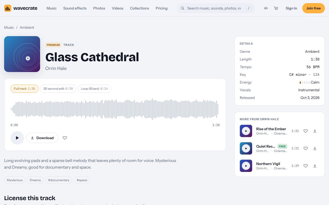Download the Glass Cathedral track
This screenshot has height=205, width=329.
[x=42, y=138]
